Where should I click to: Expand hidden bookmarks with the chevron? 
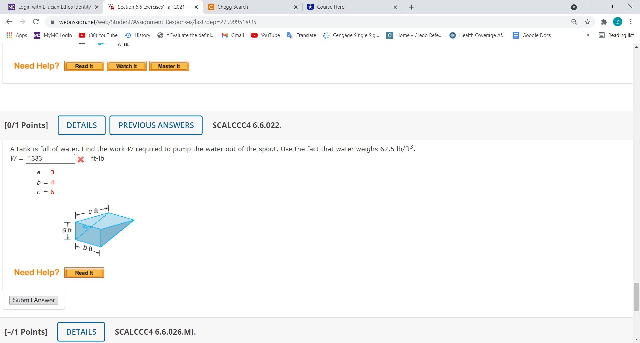pyautogui.click(x=588, y=35)
